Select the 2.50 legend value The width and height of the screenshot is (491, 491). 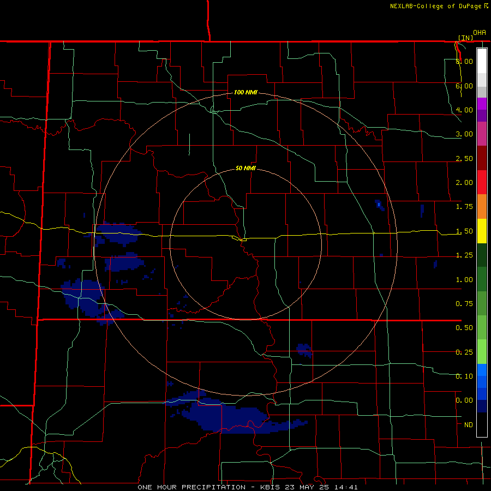point(464,158)
